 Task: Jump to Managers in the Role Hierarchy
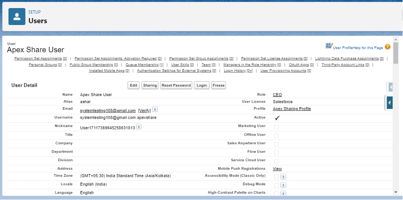pos(252,65)
